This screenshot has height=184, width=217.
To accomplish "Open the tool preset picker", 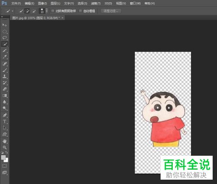I will 10,11.
